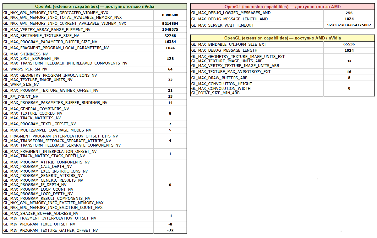
Task: Select GL_MAX_RECTANGLE_TEXTURE_SIZE_NV row
Action: click(x=95, y=36)
